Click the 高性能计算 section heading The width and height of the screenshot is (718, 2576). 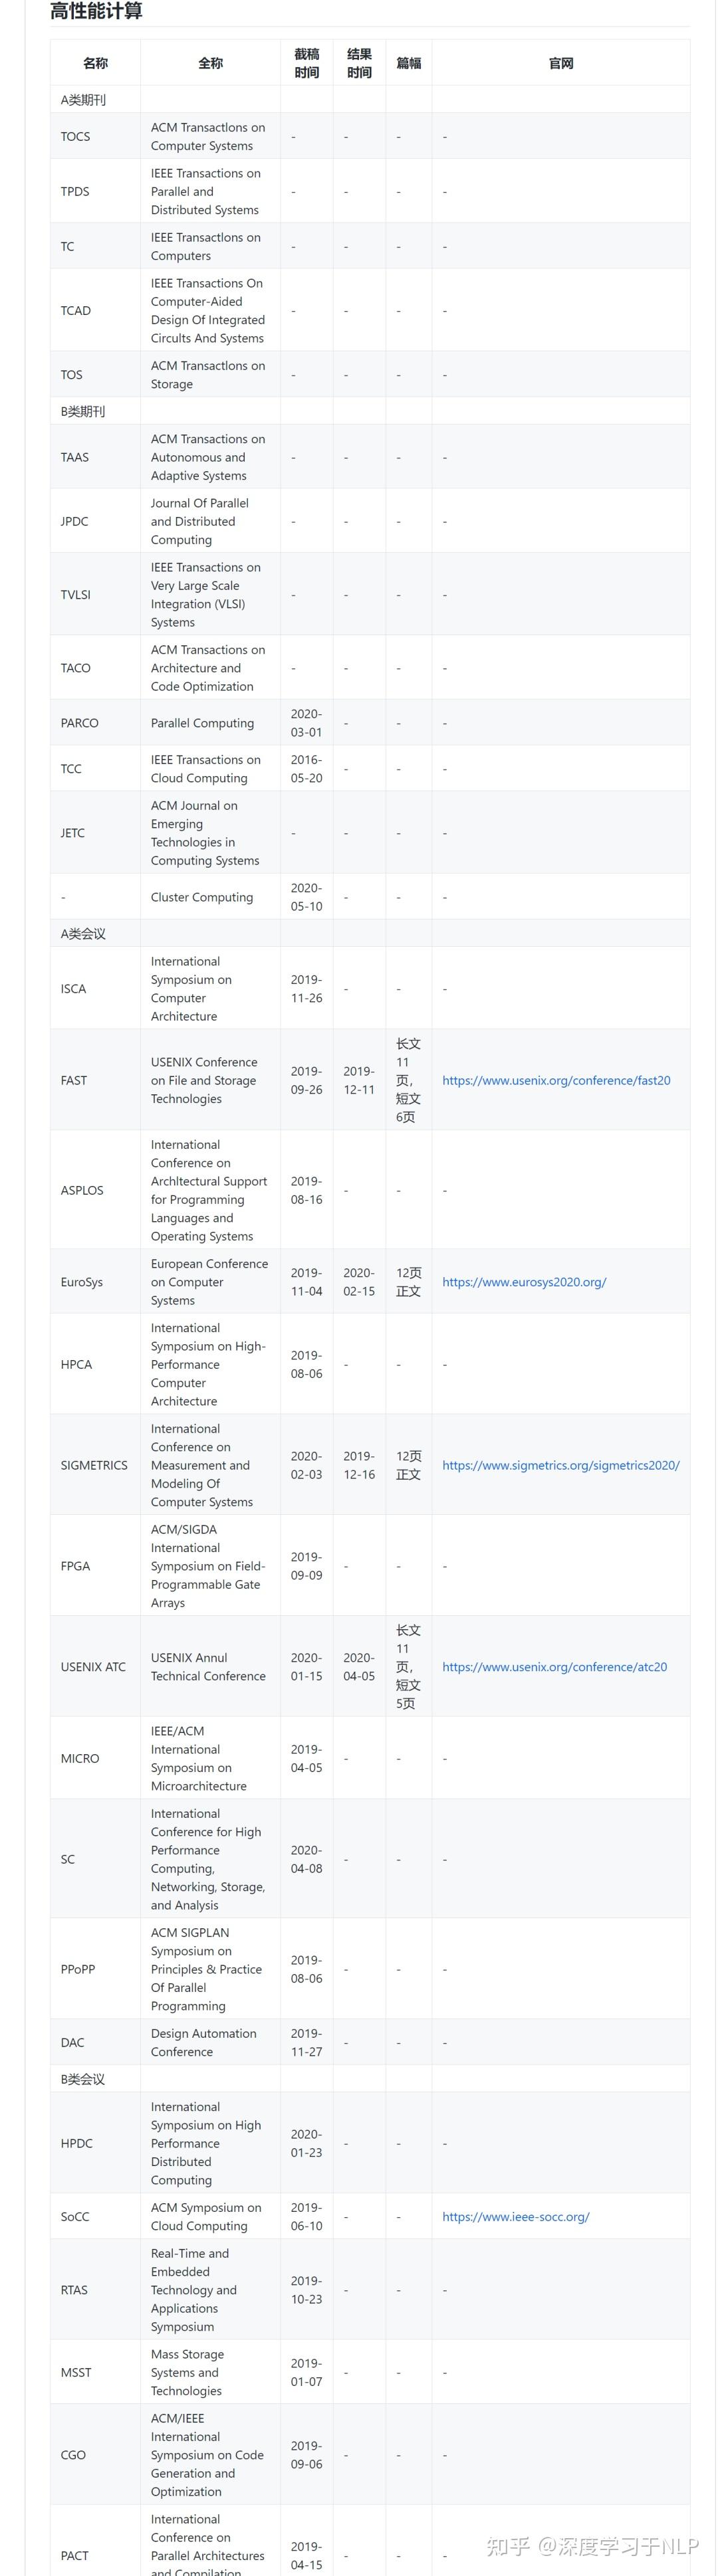(x=96, y=12)
